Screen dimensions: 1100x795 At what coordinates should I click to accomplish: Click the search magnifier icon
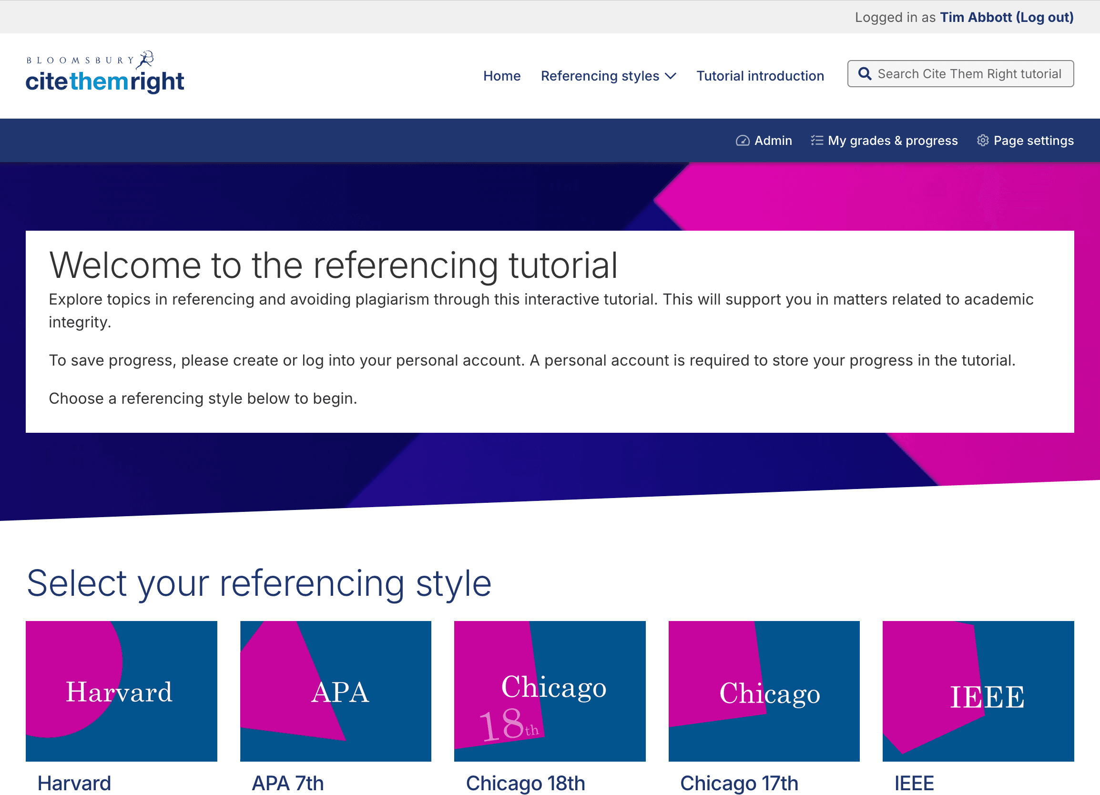865,74
